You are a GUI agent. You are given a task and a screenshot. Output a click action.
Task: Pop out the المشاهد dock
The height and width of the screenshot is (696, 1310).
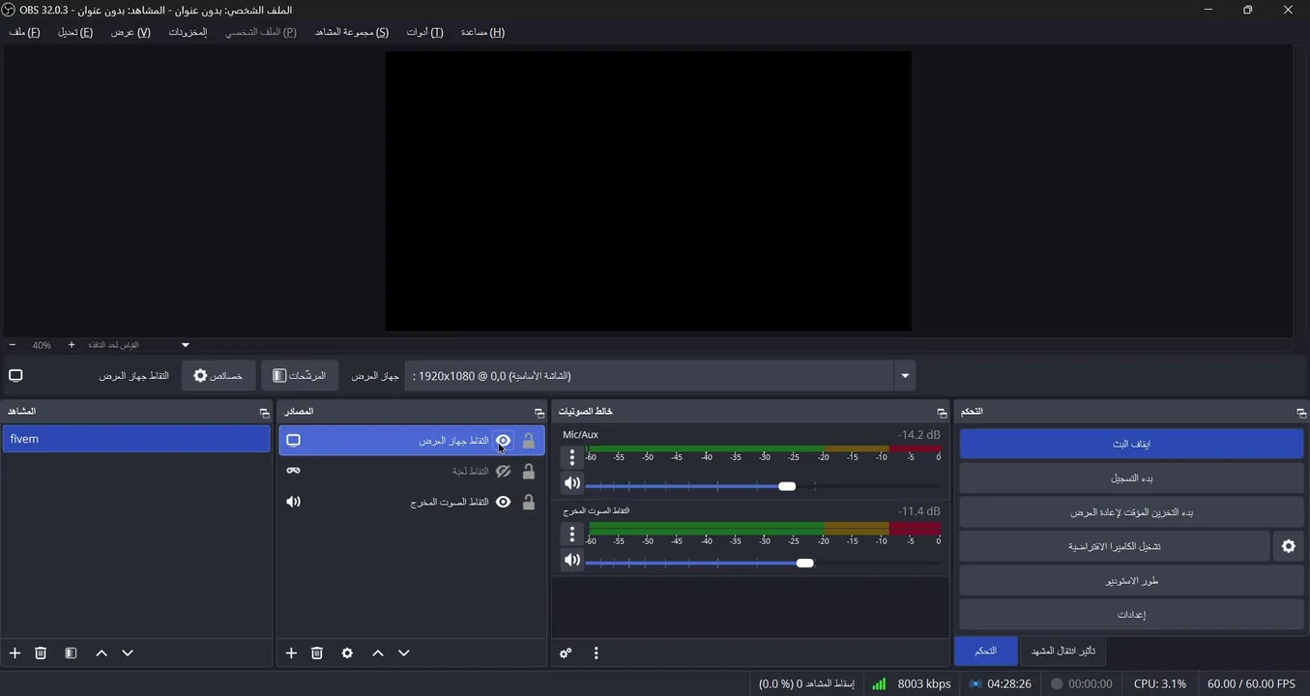click(264, 413)
